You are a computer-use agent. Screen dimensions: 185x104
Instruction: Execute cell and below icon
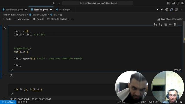pyautogui.click(x=161, y=25)
